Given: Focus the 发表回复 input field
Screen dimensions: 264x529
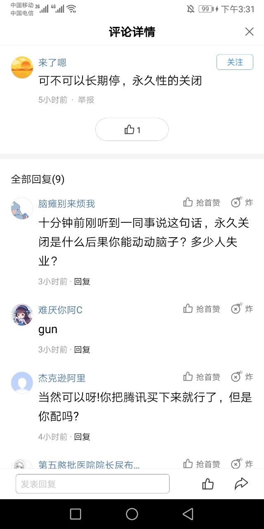Looking at the screenshot, I should (92, 484).
